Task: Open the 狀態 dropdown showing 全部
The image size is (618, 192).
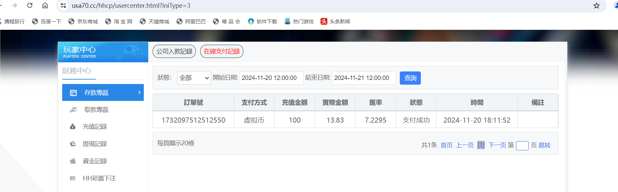Action: point(194,78)
